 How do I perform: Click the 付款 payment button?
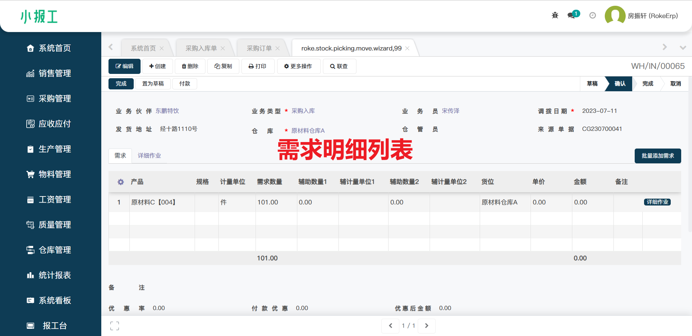click(185, 83)
